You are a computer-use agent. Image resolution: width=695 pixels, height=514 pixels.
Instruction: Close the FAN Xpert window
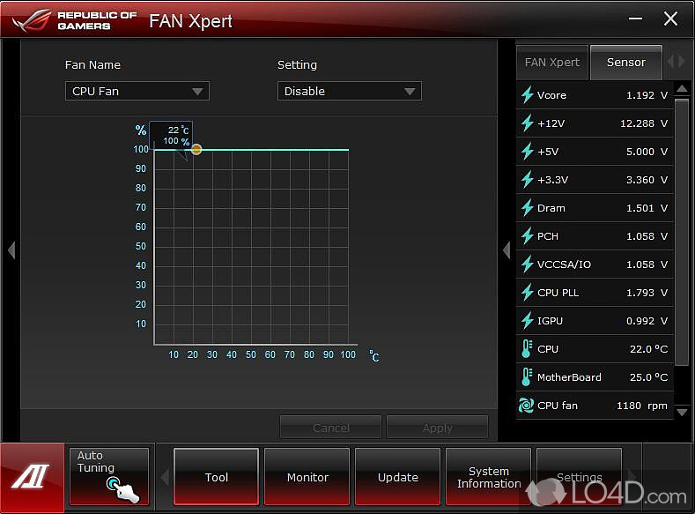click(x=670, y=19)
